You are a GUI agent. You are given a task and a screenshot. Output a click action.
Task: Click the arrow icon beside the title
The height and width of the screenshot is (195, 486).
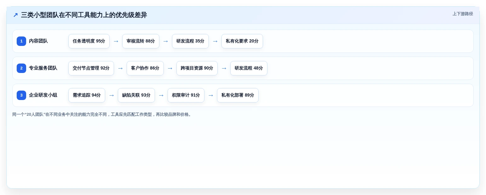point(15,15)
